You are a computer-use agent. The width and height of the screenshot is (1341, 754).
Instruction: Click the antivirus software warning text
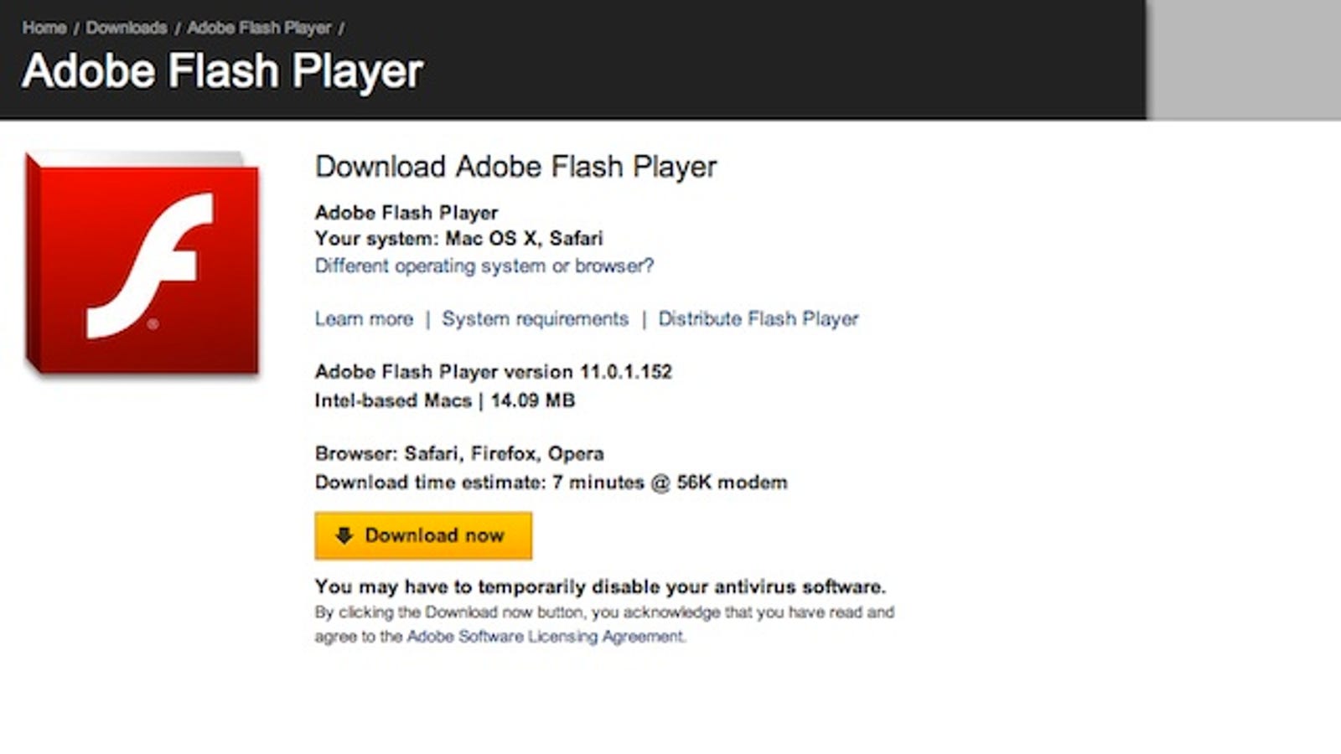pos(600,586)
